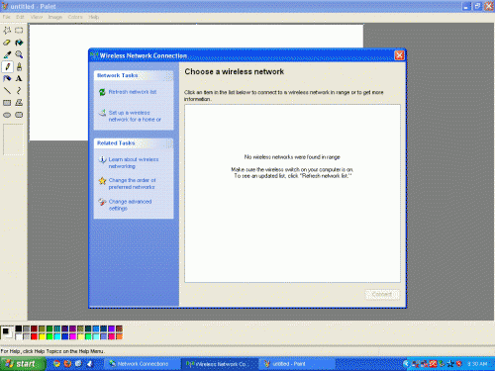
Task: Click the foreground/background color indicator box
Action: click(7, 332)
